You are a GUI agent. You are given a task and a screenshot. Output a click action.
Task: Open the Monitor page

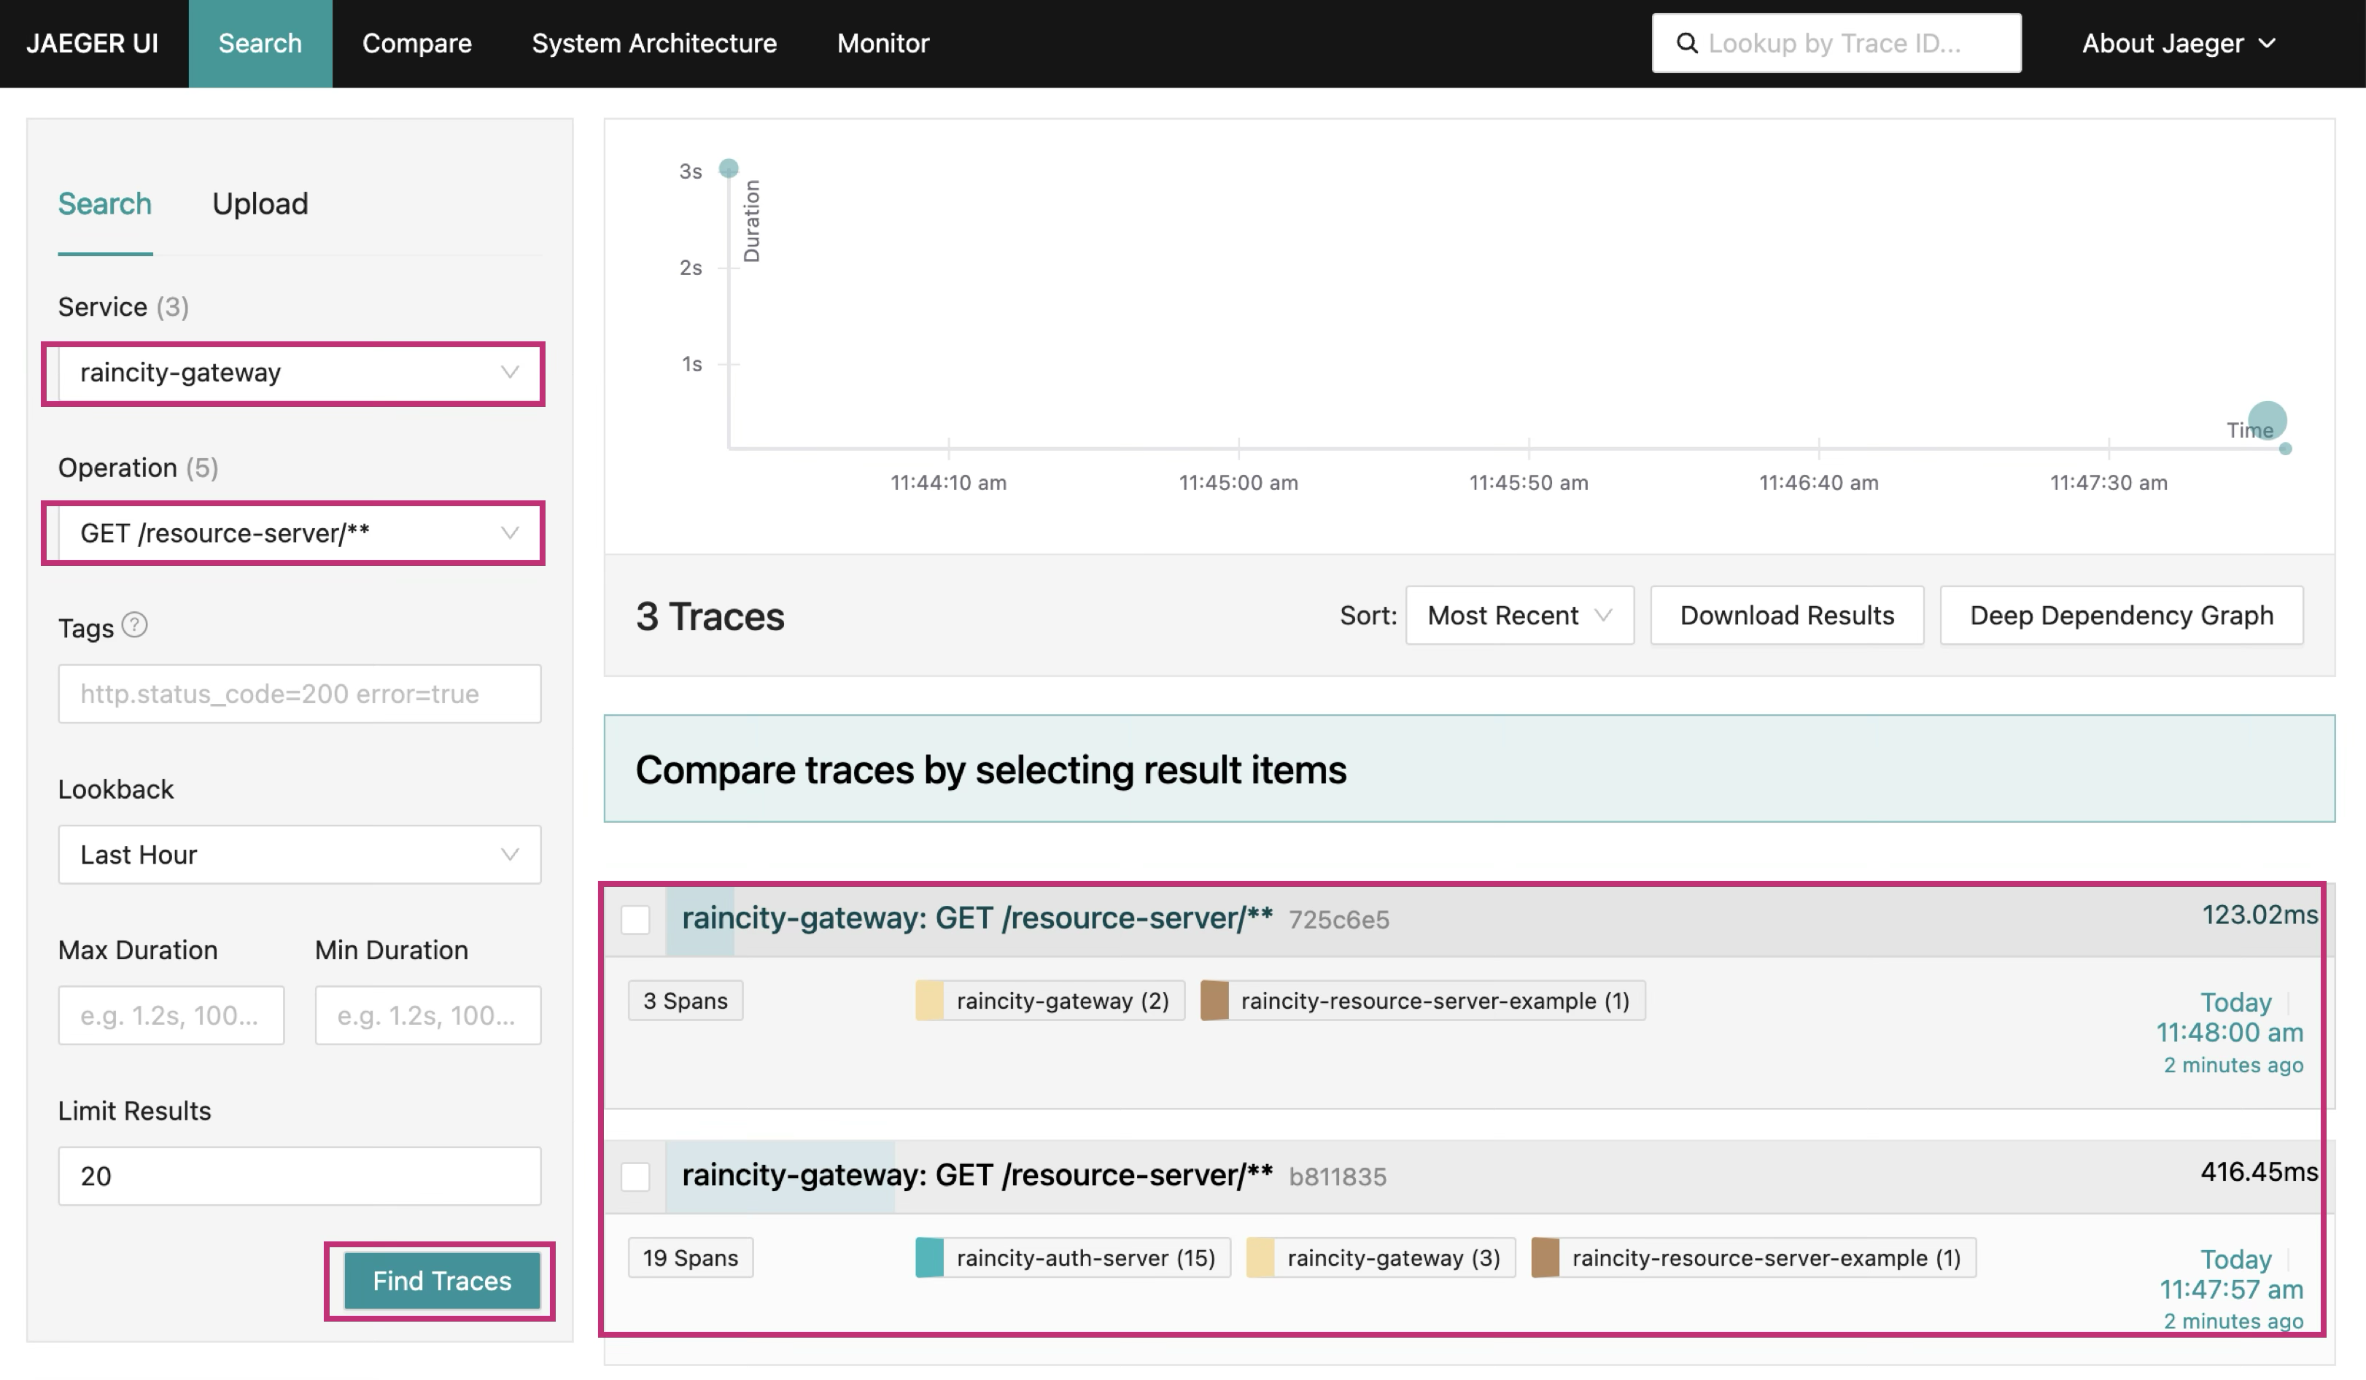tap(883, 43)
